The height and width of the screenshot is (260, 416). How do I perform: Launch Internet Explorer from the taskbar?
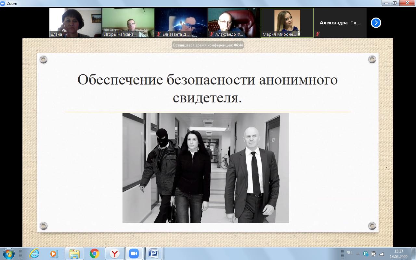pyautogui.click(x=34, y=253)
